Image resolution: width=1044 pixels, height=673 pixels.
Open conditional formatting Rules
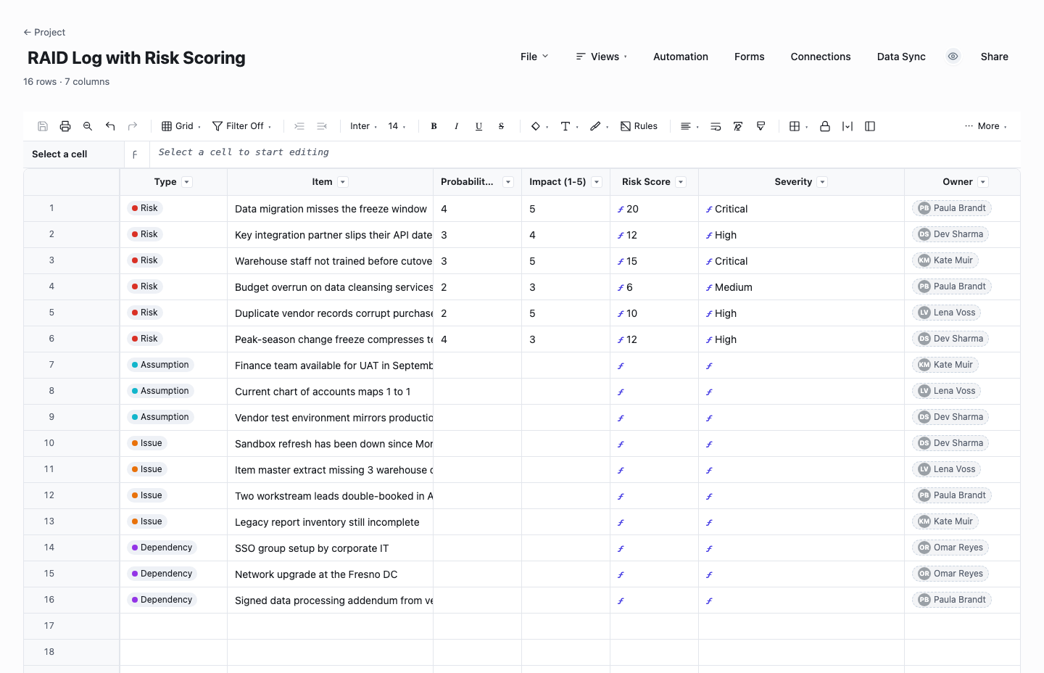[x=639, y=126]
